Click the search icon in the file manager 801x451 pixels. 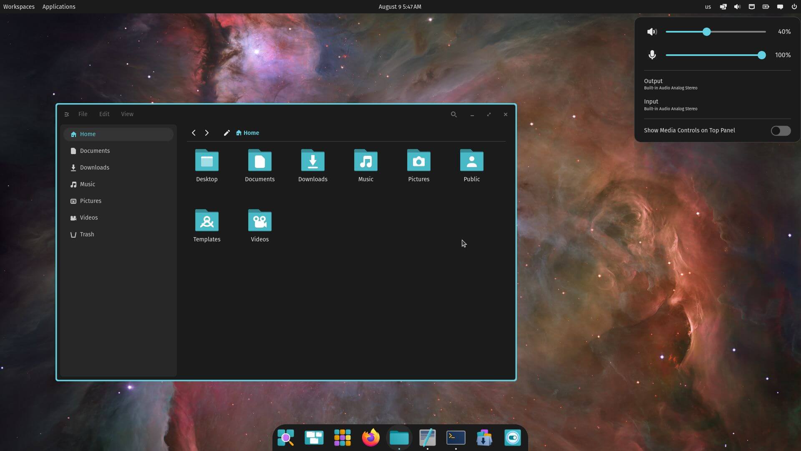coord(454,114)
